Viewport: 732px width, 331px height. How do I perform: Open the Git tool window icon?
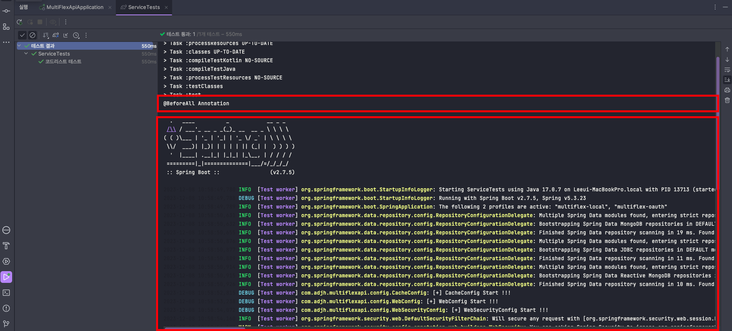tap(6, 324)
